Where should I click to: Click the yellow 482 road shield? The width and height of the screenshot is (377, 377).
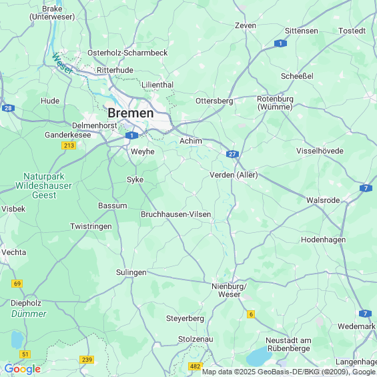195,366
